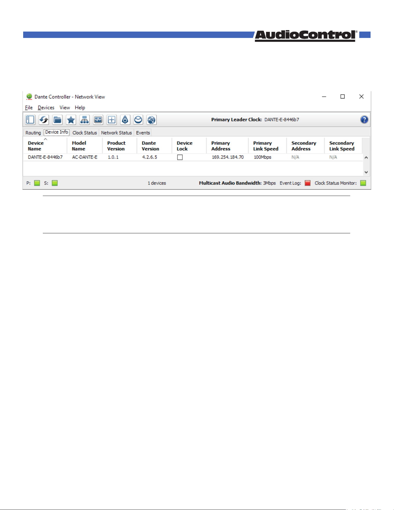Open the clock status hierarchy icon
Viewport: 394px width, 510px height.
click(x=85, y=120)
